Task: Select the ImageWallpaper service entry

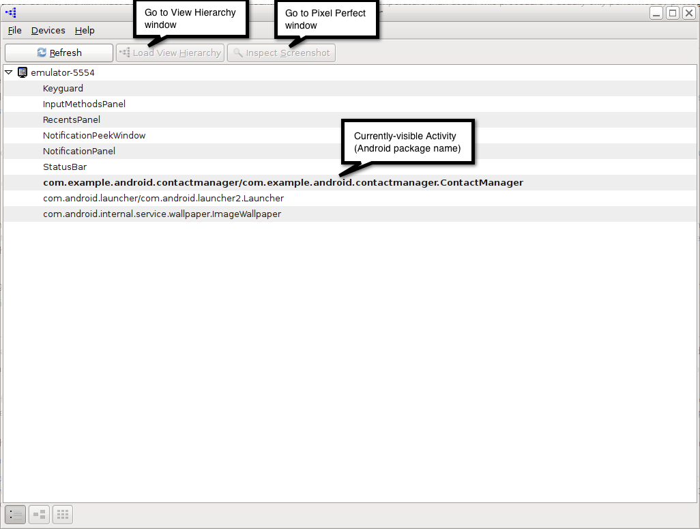Action: [162, 214]
